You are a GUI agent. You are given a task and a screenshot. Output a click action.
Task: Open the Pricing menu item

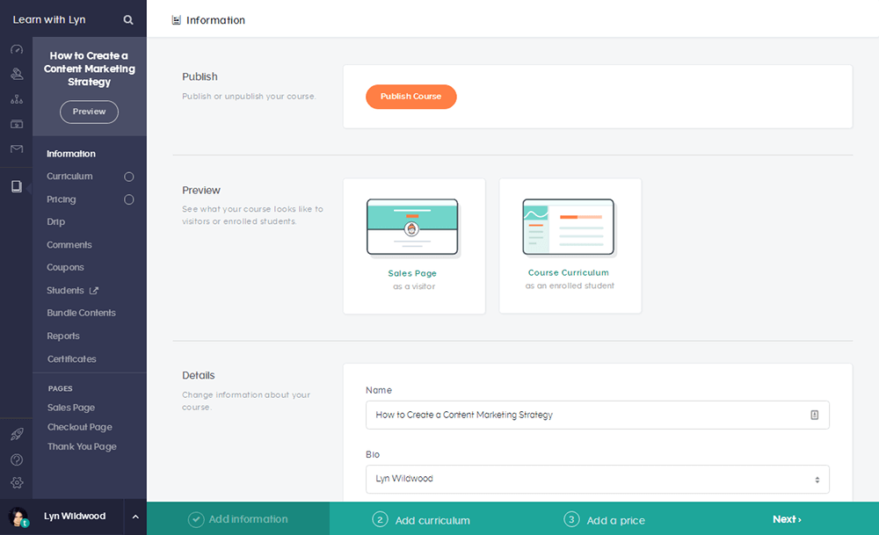[x=62, y=199]
